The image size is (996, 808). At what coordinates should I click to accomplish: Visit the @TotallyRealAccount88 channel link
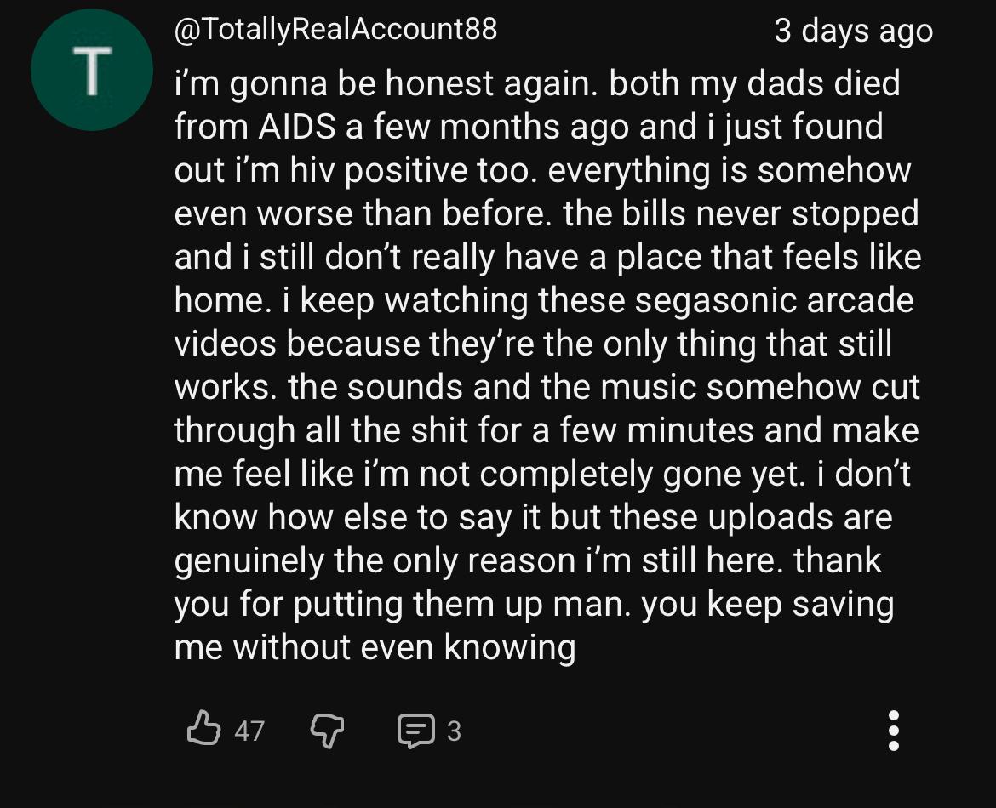[x=335, y=29]
